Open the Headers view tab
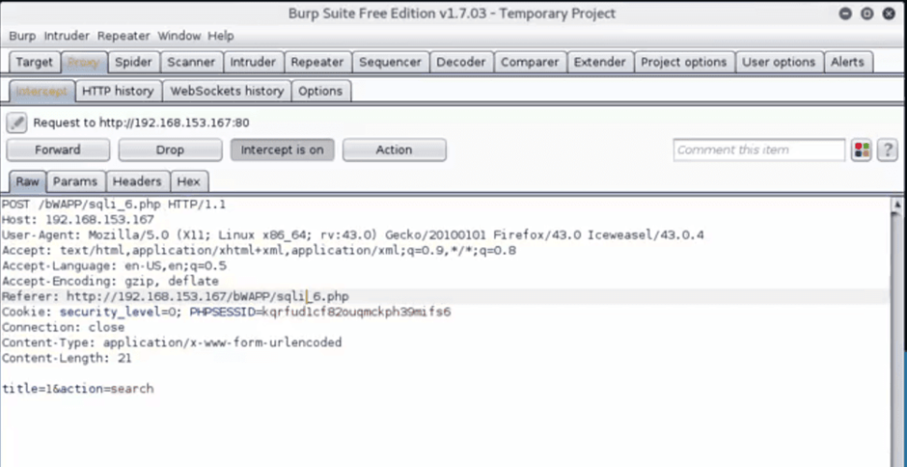907x467 pixels. point(137,181)
